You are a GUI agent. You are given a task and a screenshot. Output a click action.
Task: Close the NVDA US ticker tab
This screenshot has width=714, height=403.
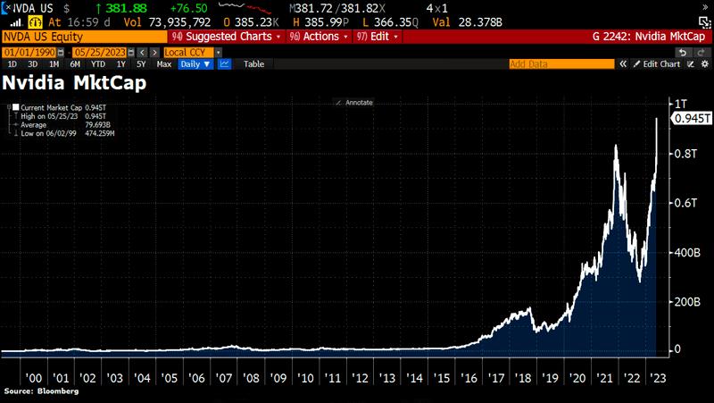[x=7, y=8]
